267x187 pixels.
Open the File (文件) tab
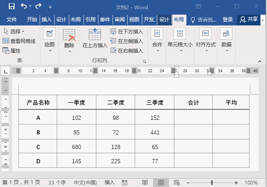pyautogui.click(x=12, y=20)
